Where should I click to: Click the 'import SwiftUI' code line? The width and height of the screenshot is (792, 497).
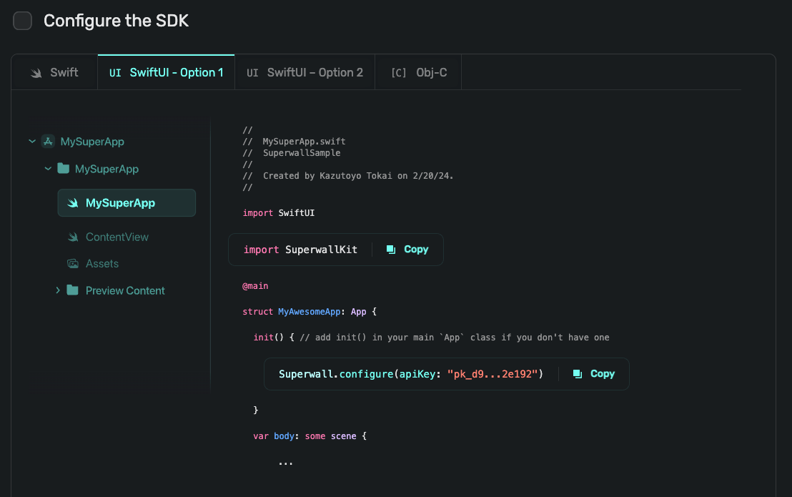point(278,213)
